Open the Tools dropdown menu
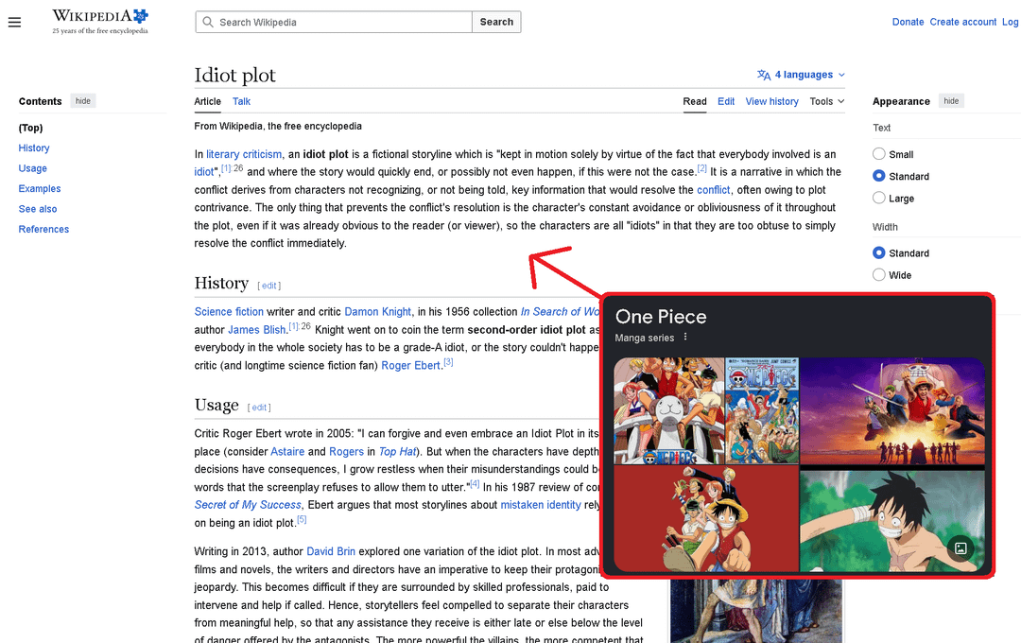Screen dimensions: 1021x643 pos(827,101)
